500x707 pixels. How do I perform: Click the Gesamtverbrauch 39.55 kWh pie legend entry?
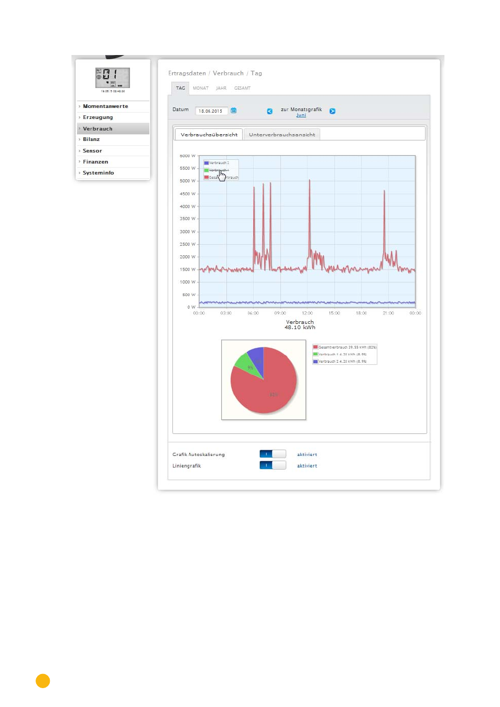pos(345,347)
